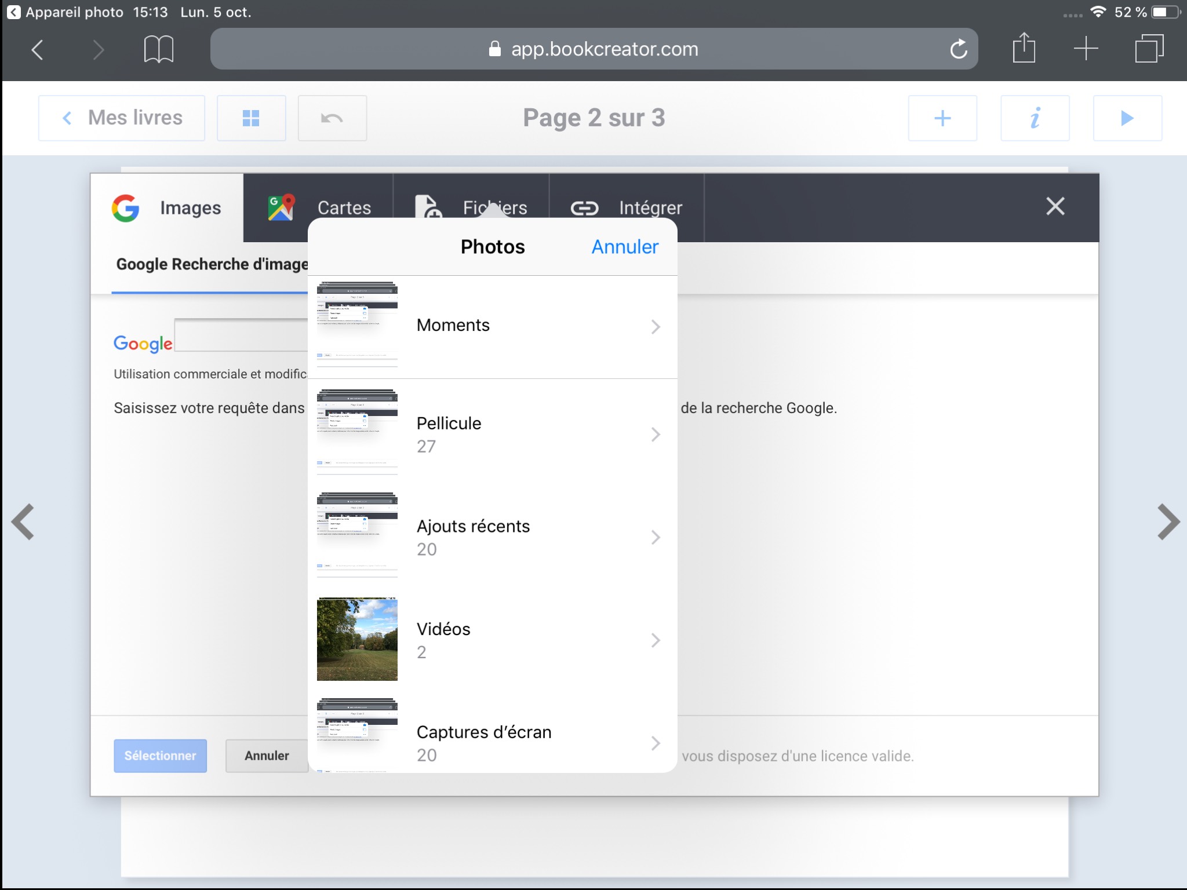Show Safari tabs overview icon

(x=1149, y=49)
